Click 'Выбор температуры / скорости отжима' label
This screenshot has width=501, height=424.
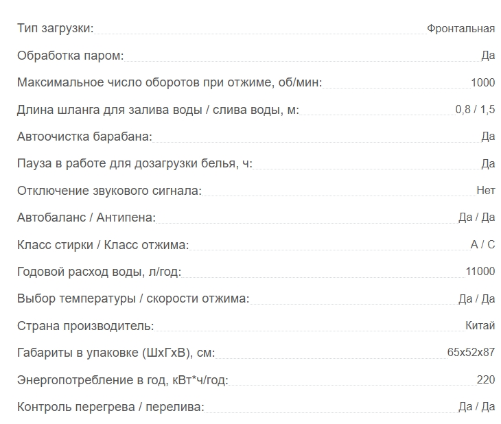133,298
